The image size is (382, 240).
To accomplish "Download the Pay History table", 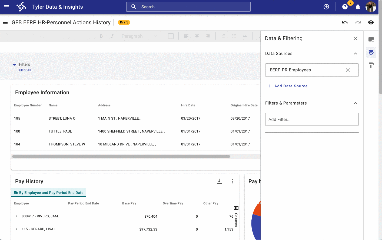I will (219, 181).
